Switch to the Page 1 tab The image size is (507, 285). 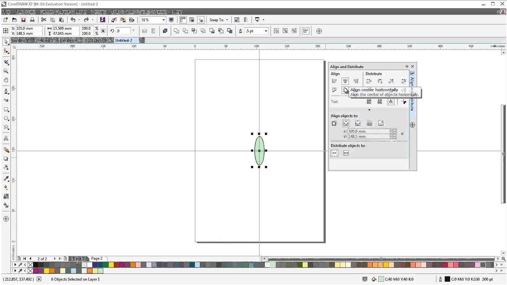point(78,258)
